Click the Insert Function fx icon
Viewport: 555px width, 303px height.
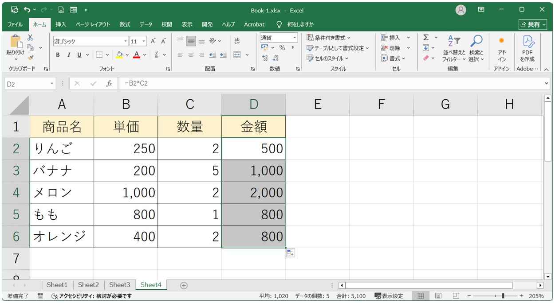pos(109,83)
